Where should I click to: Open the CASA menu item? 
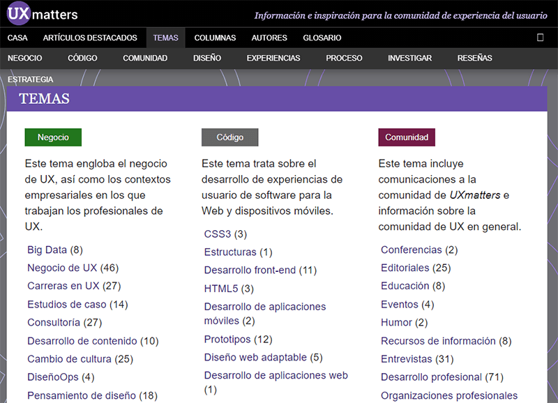click(x=17, y=38)
